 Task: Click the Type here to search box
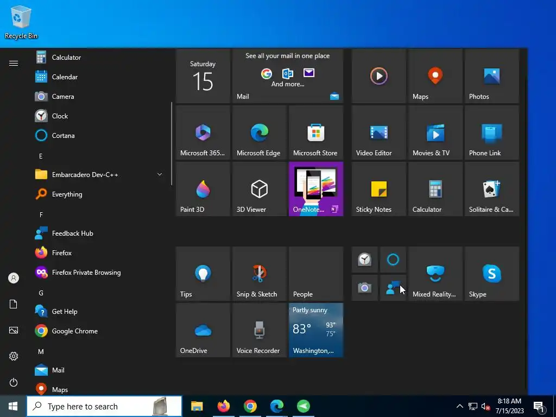click(x=104, y=406)
